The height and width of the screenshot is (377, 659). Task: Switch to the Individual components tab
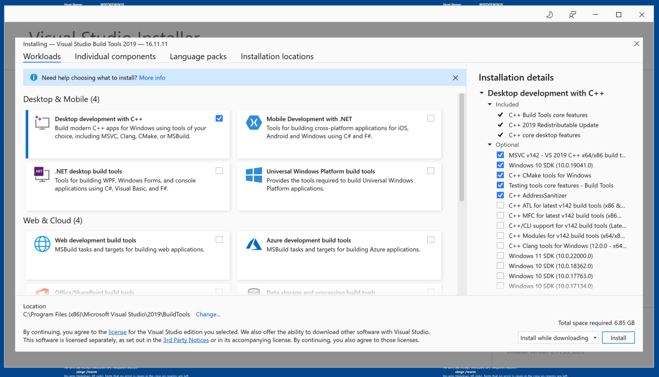(x=115, y=56)
